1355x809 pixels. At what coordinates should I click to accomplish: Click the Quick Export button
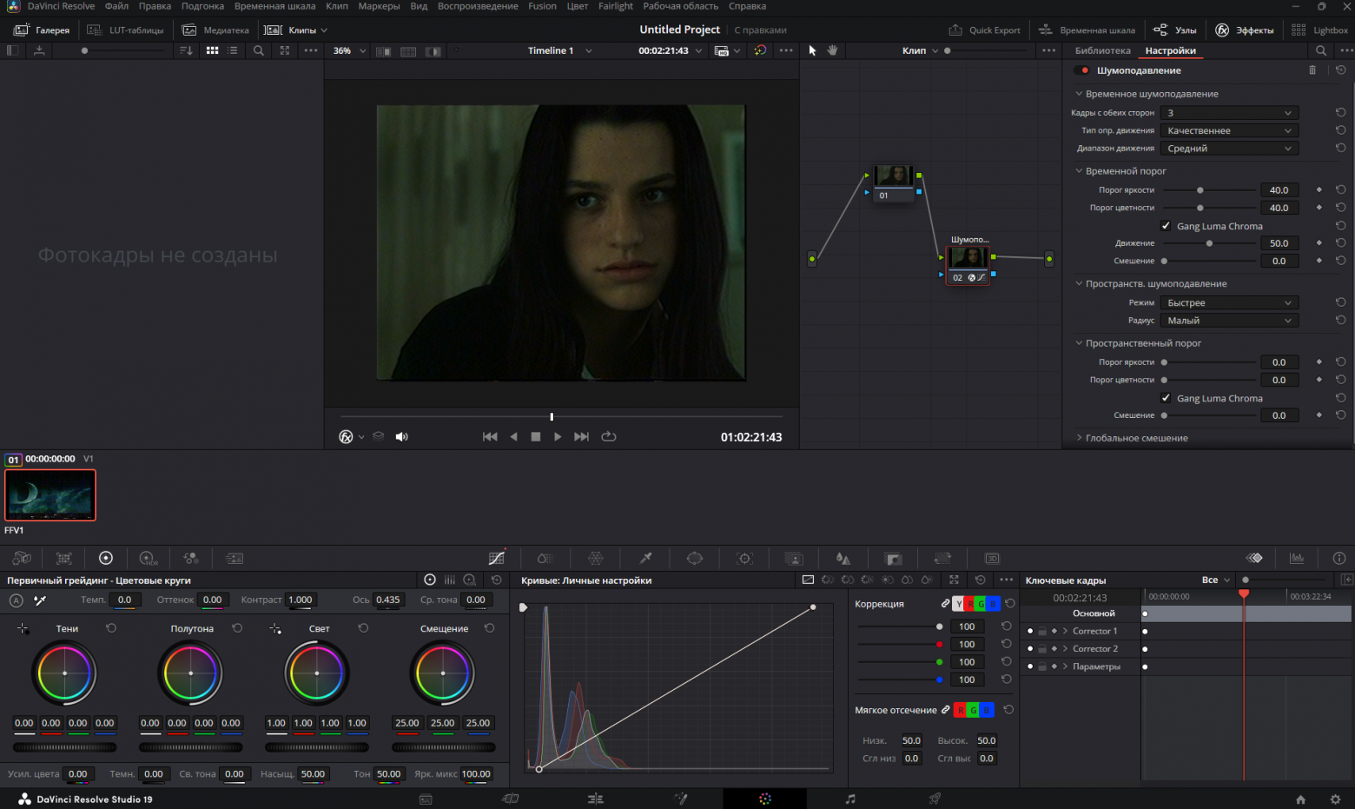985,30
